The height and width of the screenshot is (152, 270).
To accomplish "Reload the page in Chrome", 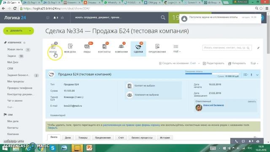I will coord(15,8).
